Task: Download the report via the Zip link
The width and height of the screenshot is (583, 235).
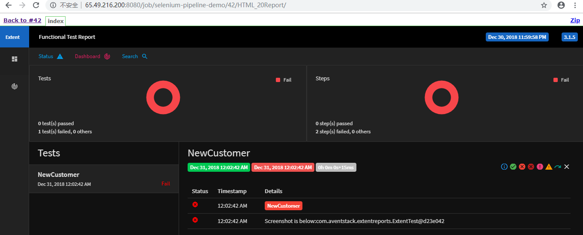Action: pos(575,20)
